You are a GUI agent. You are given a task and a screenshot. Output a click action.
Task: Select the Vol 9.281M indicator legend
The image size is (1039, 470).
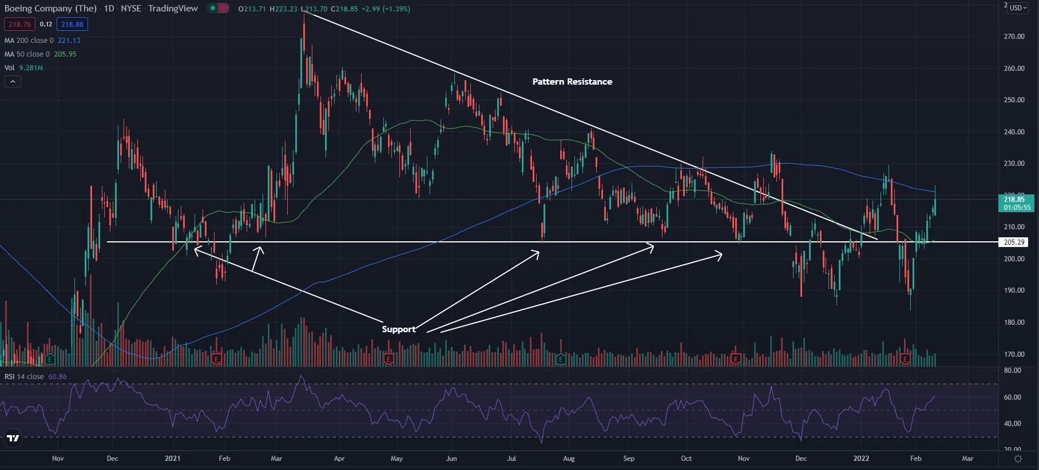click(x=23, y=68)
